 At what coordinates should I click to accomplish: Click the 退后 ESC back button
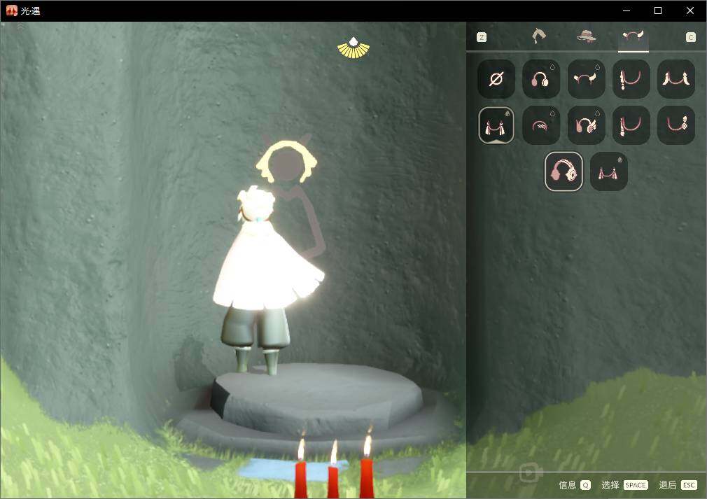678,485
